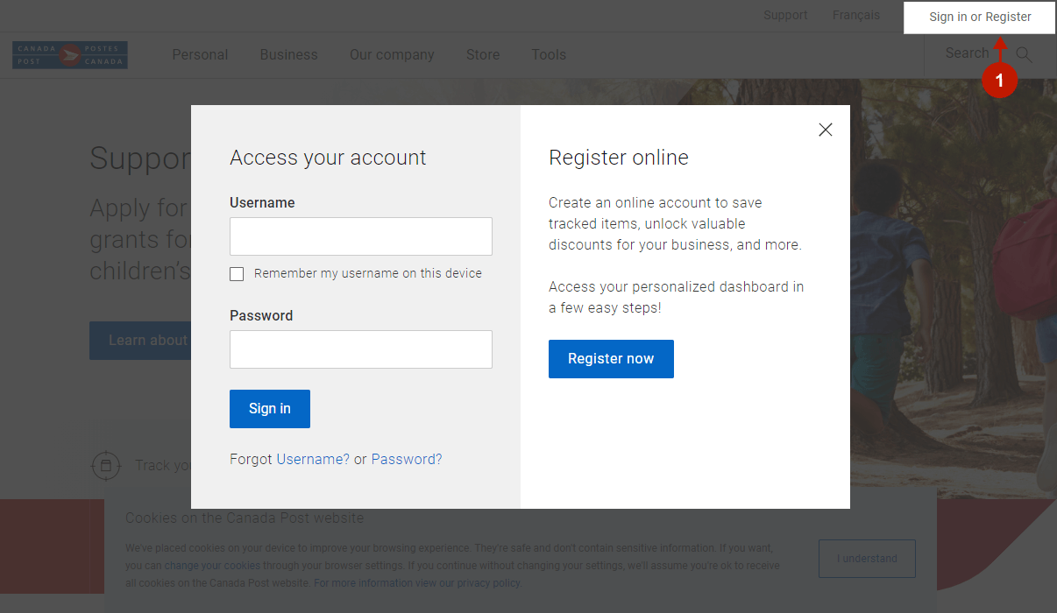This screenshot has height=613, width=1057.
Task: Click the red annotation marker 1
Action: (999, 81)
